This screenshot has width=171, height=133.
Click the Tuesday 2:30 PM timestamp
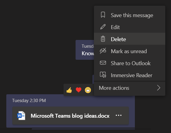tap(29, 100)
